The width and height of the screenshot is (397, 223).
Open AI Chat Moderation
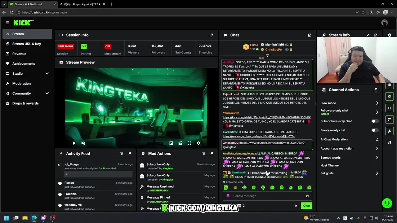coord(349,139)
